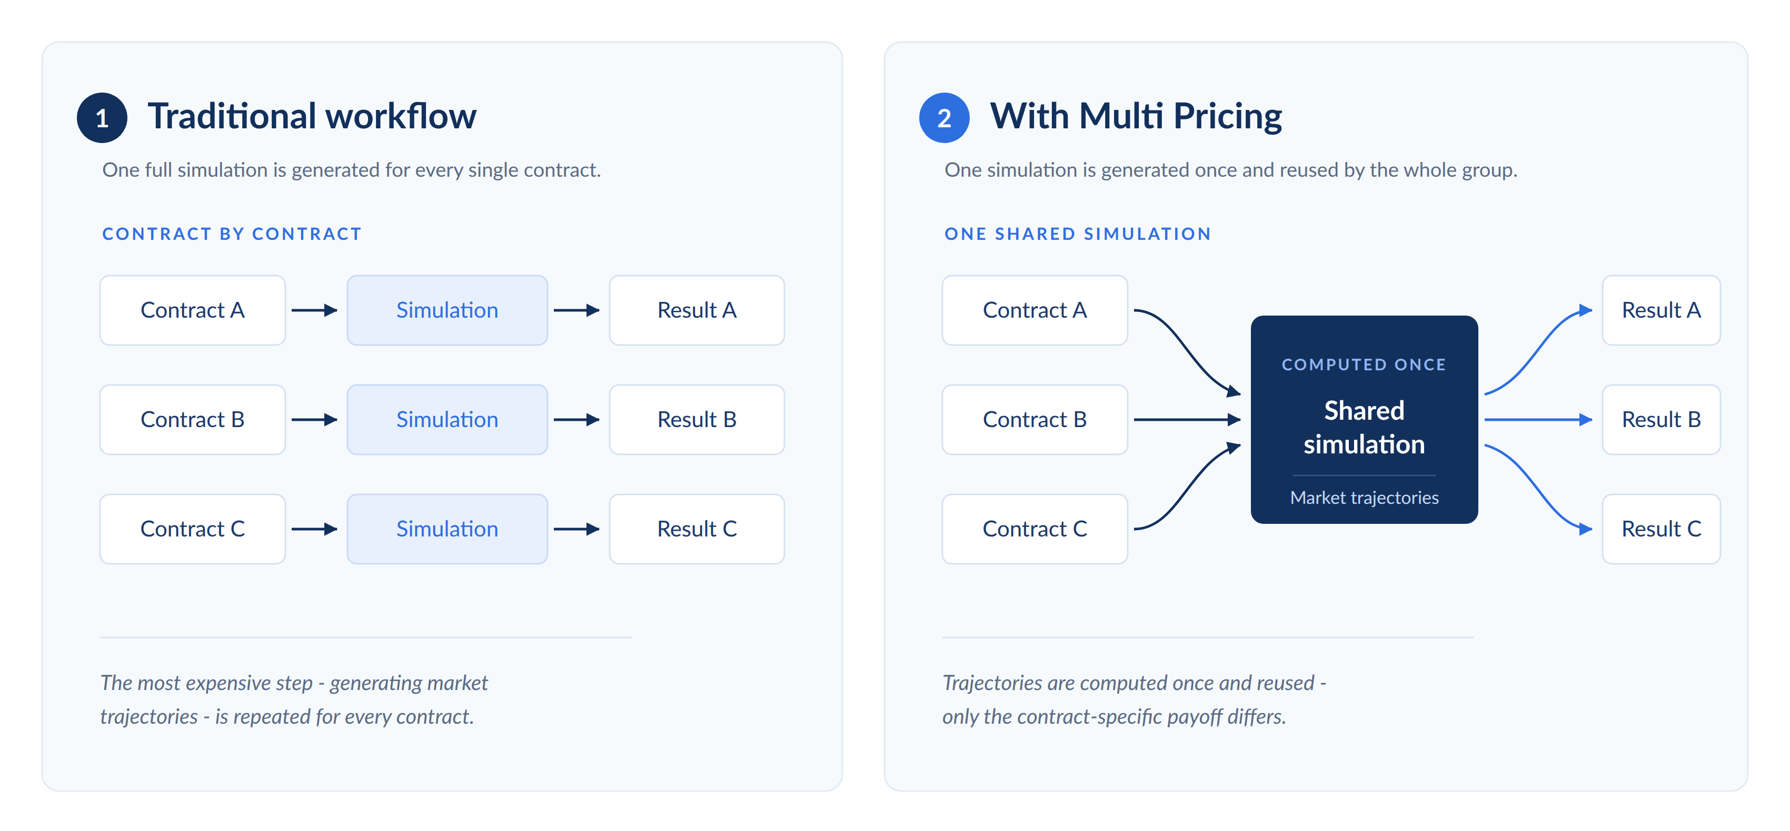The height and width of the screenshot is (831, 1790).
Task: Click Result A in Multi Pricing panel
Action: (x=1662, y=310)
